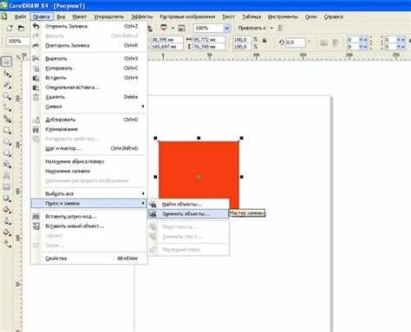411x332 pixels.
Task: Click the scissors Cut icon
Action: coord(36,59)
